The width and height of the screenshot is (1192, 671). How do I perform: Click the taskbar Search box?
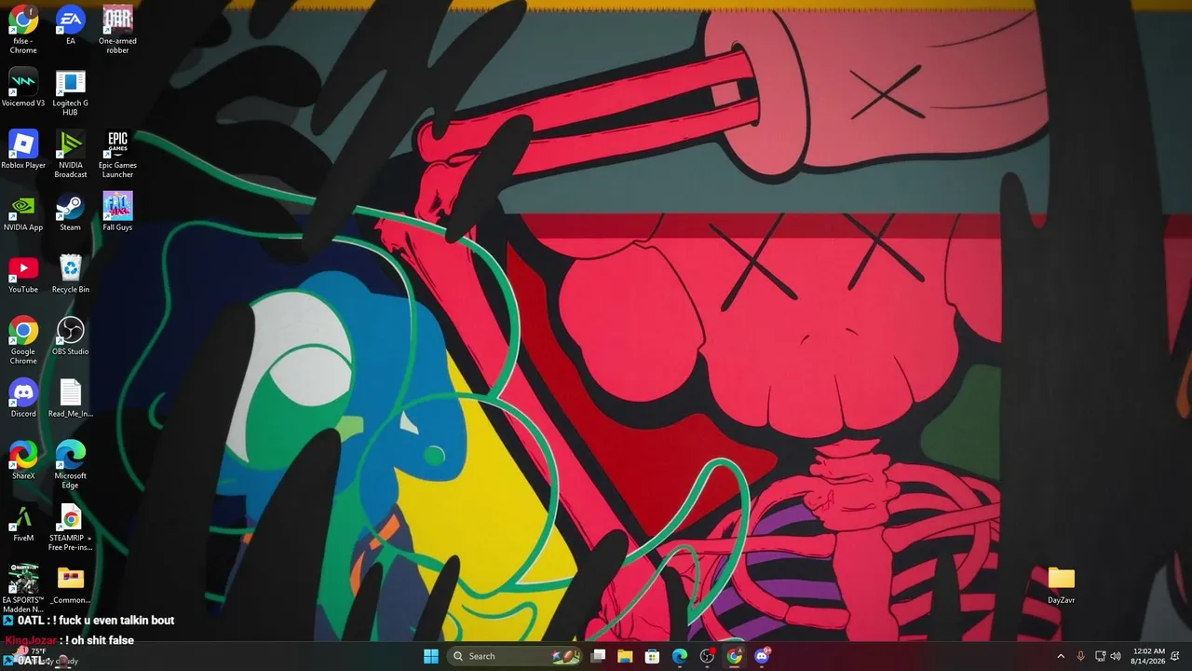[x=515, y=656]
